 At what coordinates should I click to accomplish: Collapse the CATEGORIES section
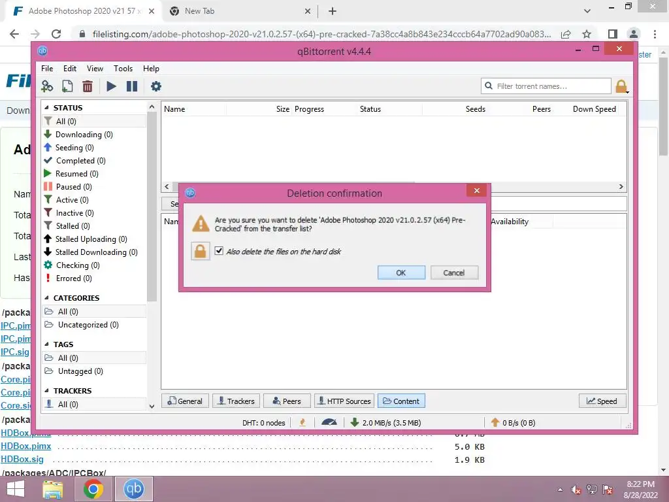tap(46, 298)
